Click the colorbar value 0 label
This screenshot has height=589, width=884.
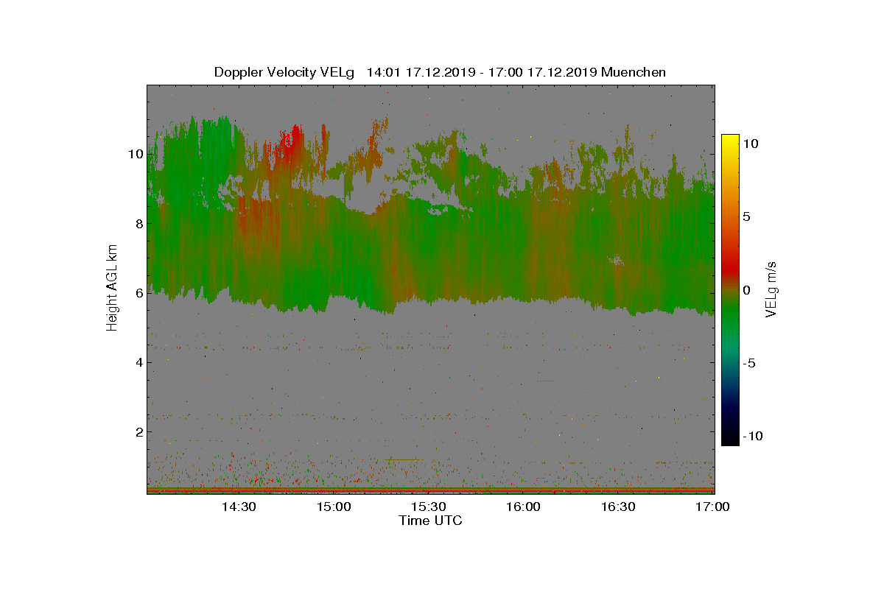click(746, 289)
